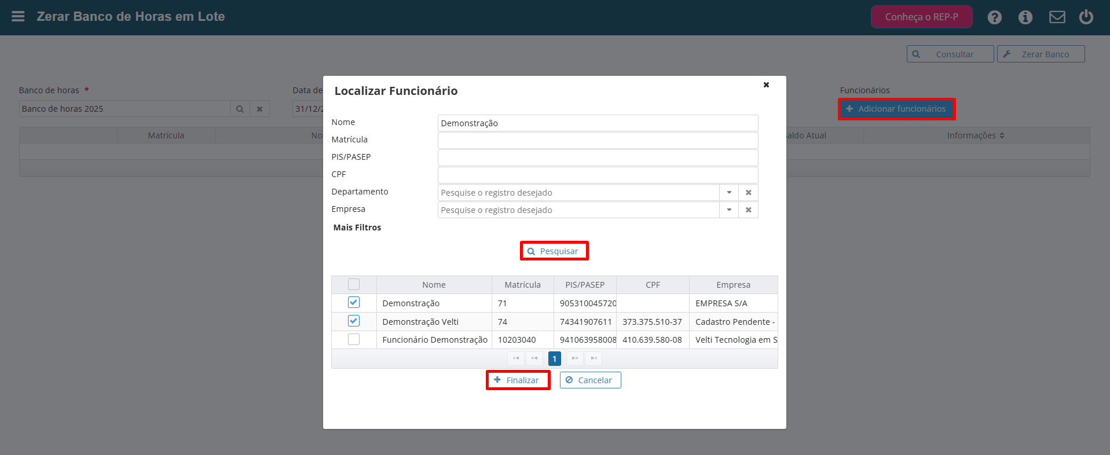Go to next page pagination icon
The image size is (1110, 455).
(575, 358)
